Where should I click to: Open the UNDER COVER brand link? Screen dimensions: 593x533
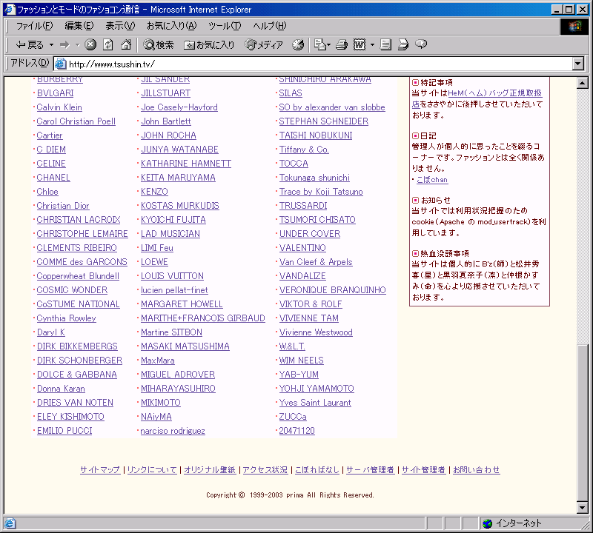[x=310, y=234]
